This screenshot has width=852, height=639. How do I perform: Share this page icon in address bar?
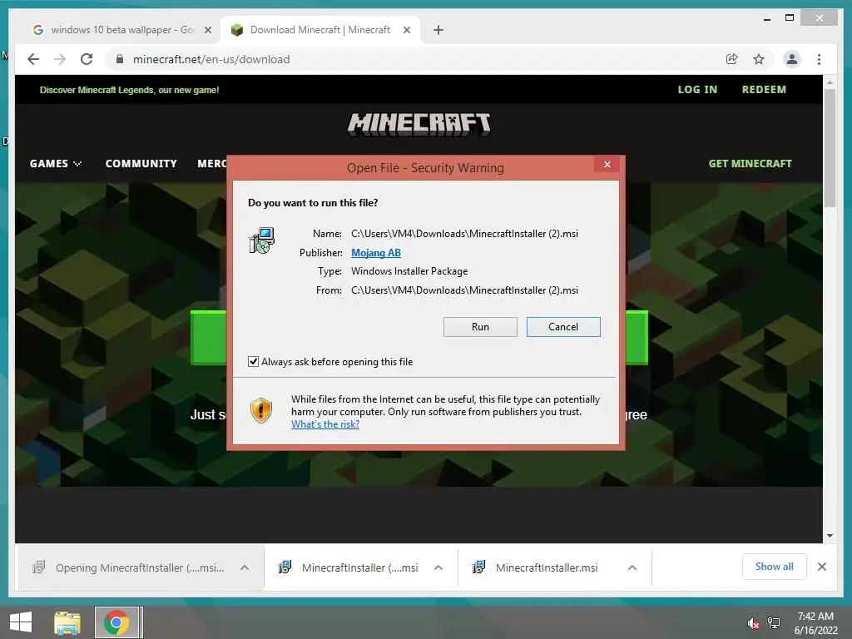pyautogui.click(x=732, y=59)
